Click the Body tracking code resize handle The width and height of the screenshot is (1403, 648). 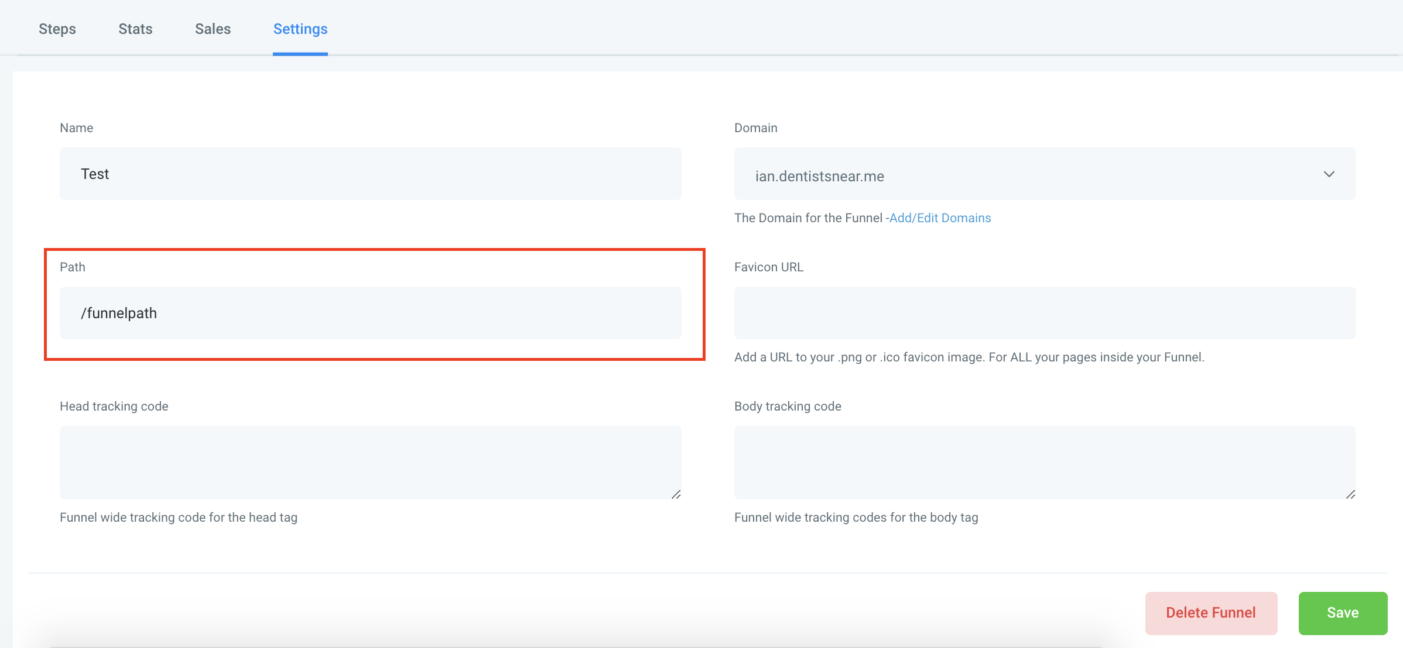tap(1351, 494)
